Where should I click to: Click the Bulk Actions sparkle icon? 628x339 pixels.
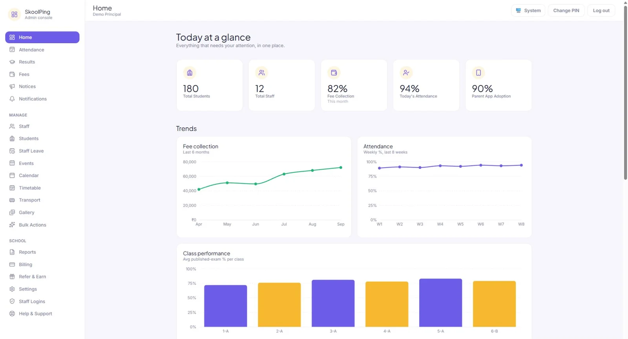pyautogui.click(x=12, y=225)
